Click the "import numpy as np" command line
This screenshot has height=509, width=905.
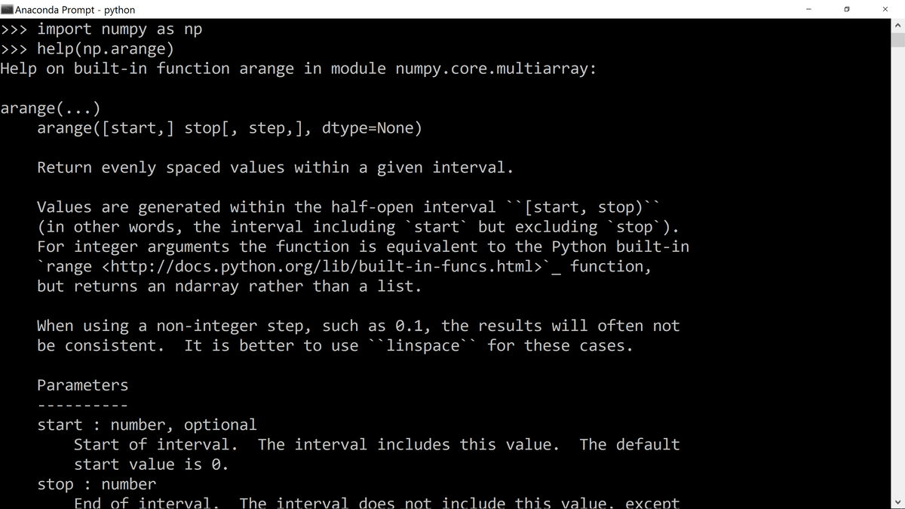pos(119,29)
